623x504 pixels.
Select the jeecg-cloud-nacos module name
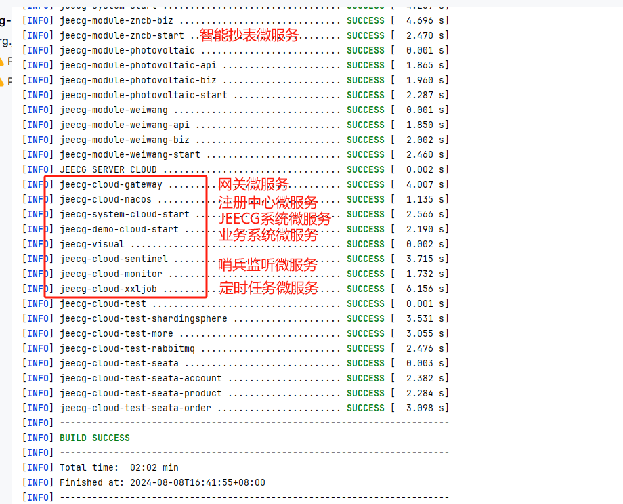[105, 200]
